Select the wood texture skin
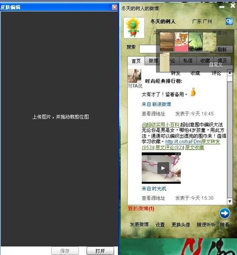Screen dimensions: 237x255 (167, 41)
